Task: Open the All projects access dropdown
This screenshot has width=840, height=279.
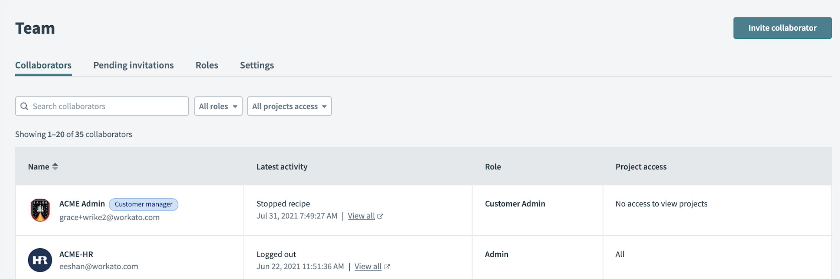Action: coord(289,106)
